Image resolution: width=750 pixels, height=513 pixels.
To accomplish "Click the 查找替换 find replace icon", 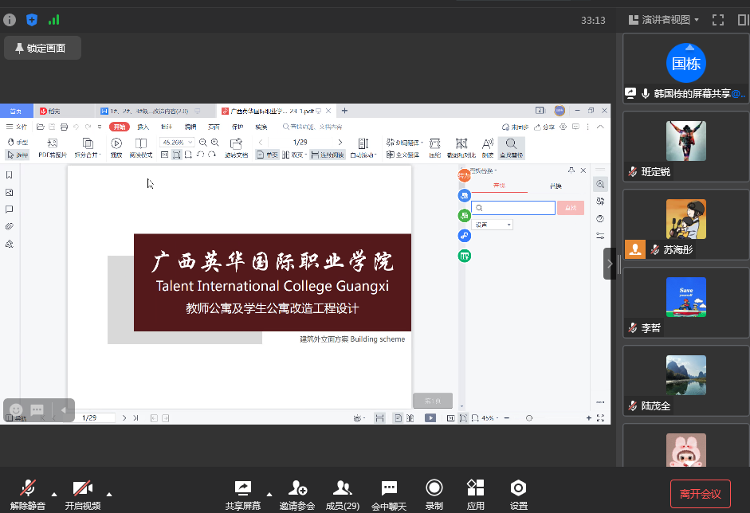I will (x=512, y=148).
